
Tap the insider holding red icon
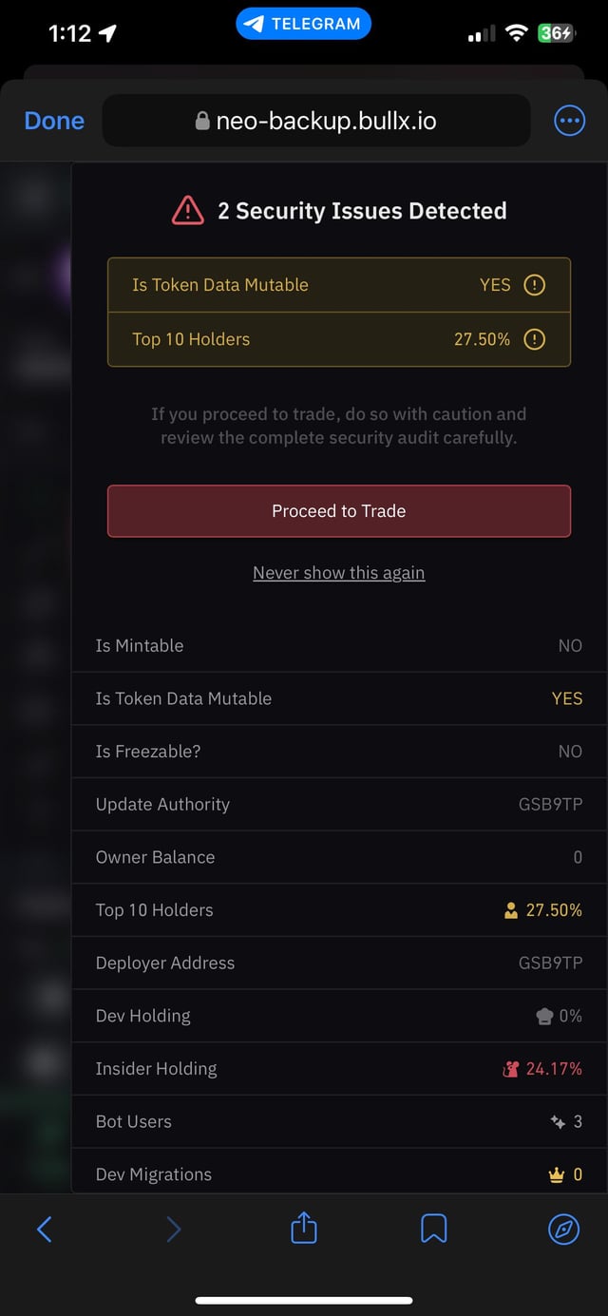[x=511, y=1069]
